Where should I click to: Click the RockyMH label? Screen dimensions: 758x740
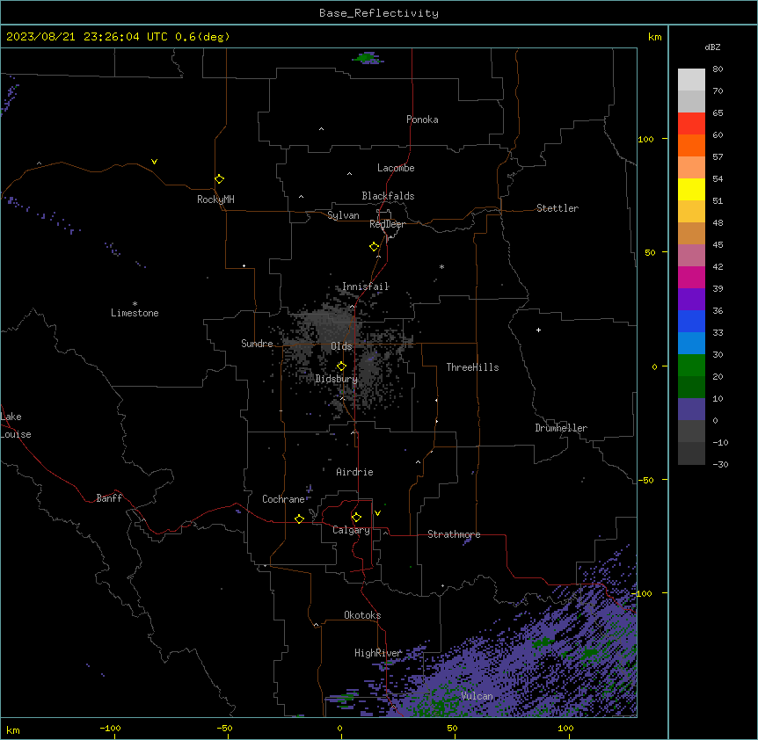[215, 200]
